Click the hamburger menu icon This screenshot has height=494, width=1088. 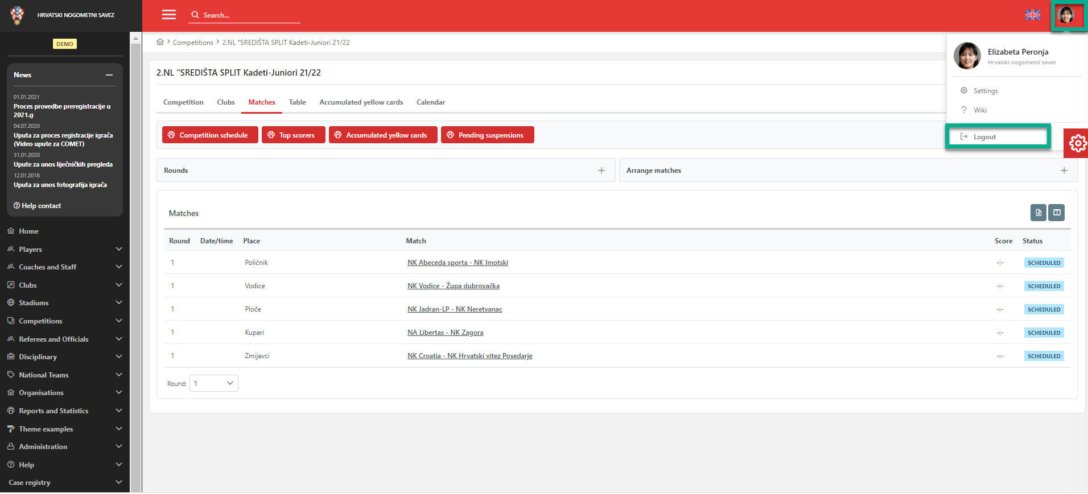(x=169, y=15)
